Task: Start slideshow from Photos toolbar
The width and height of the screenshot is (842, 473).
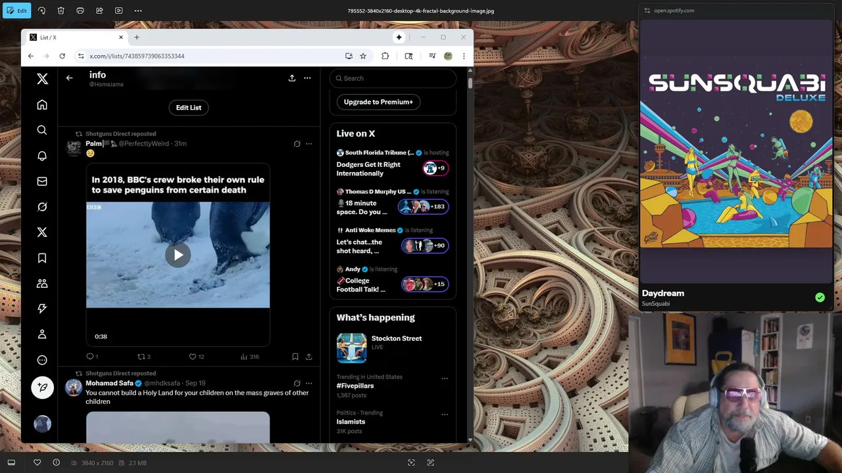Action: click(x=118, y=11)
